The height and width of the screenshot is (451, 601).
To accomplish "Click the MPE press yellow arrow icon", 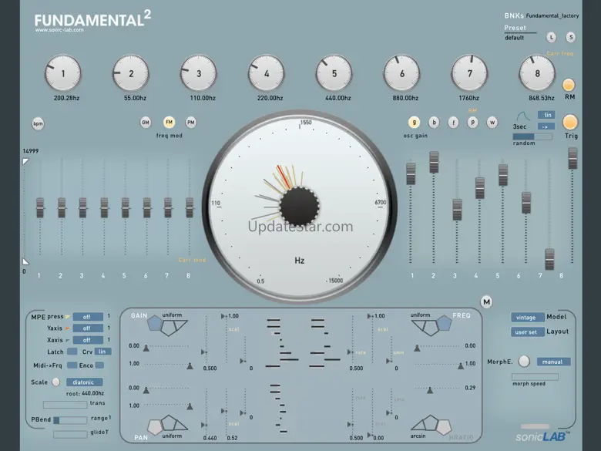I will 68,317.
